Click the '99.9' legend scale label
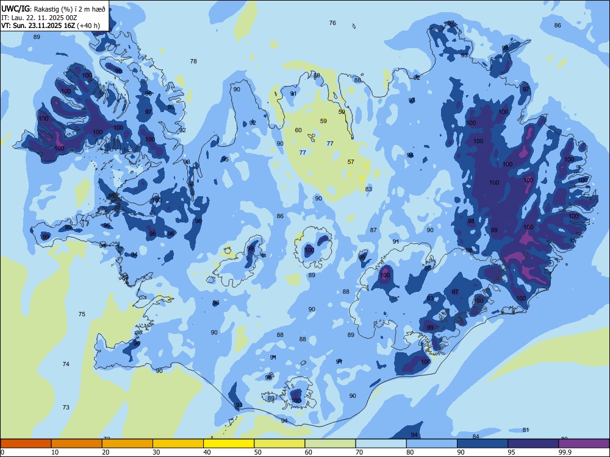 click(565, 452)
